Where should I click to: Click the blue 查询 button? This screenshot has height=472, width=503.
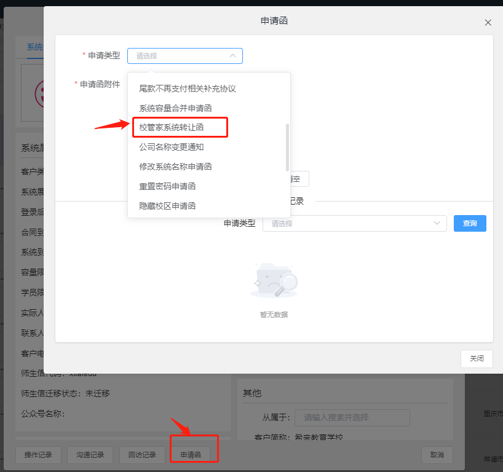coord(470,223)
